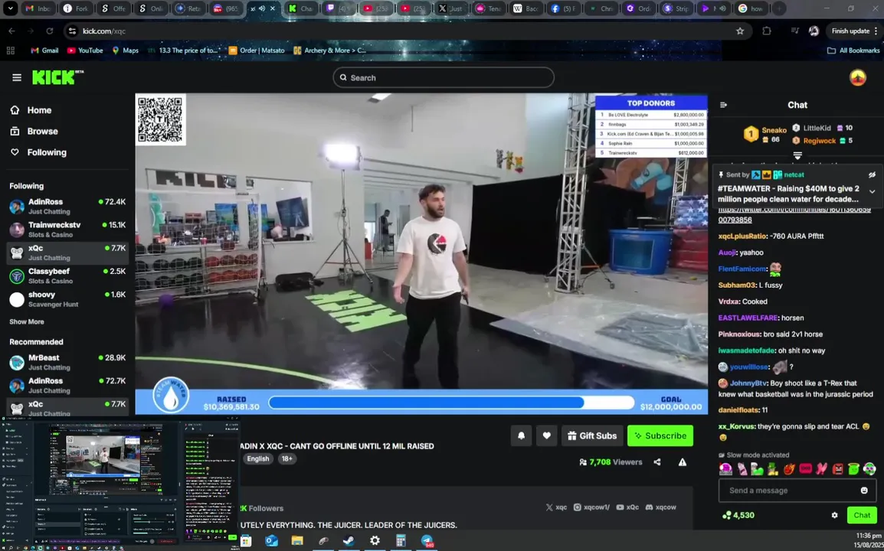Open the xqcow Discord link
Viewport: 884px width, 551px height.
(x=662, y=507)
